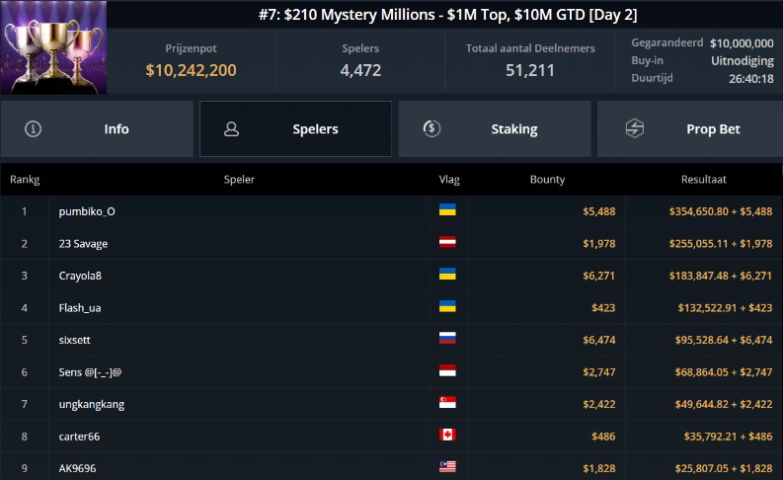Screen dimensions: 783x480
Task: Click player name ungkangkang
Action: pos(91,404)
